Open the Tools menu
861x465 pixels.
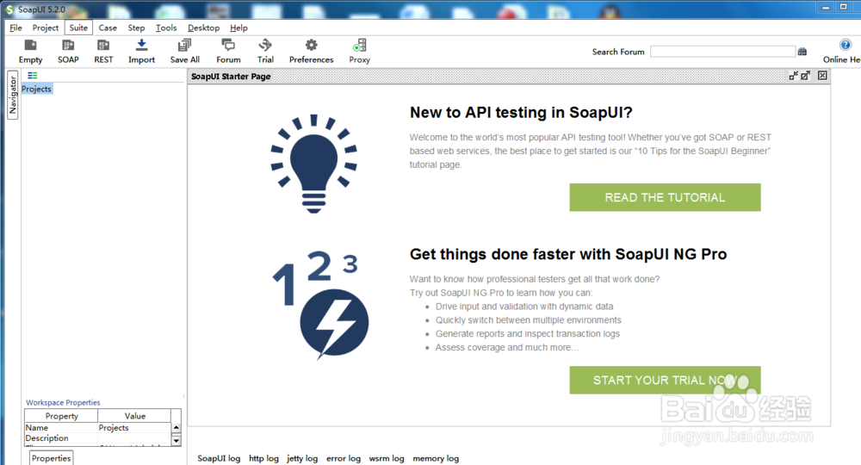click(x=166, y=28)
